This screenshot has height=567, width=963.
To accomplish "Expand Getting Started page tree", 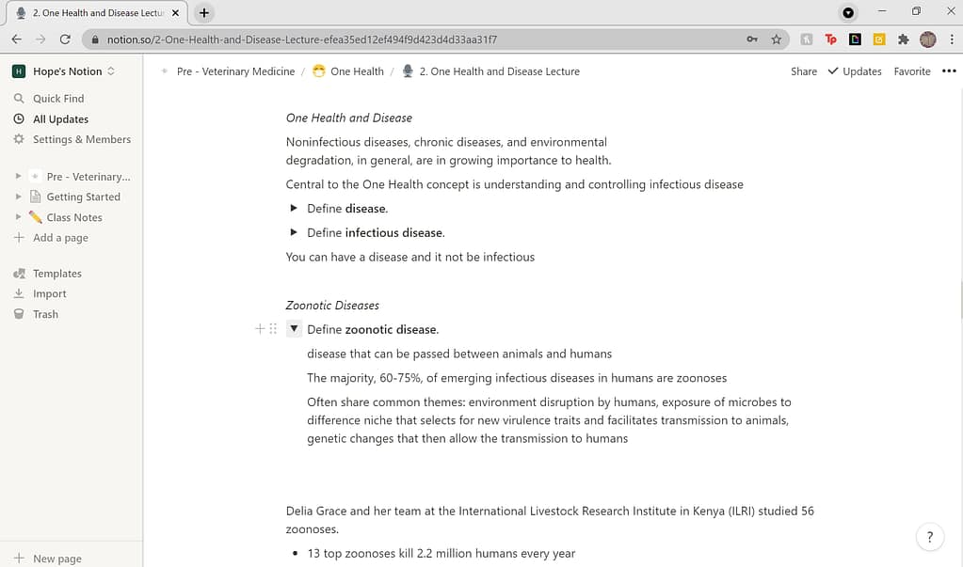I will 18,197.
